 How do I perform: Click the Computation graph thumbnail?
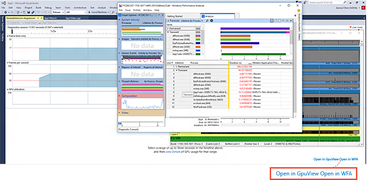coord(142,104)
